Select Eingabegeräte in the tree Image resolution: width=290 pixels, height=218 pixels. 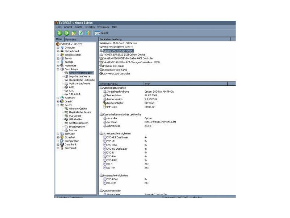point(77,126)
